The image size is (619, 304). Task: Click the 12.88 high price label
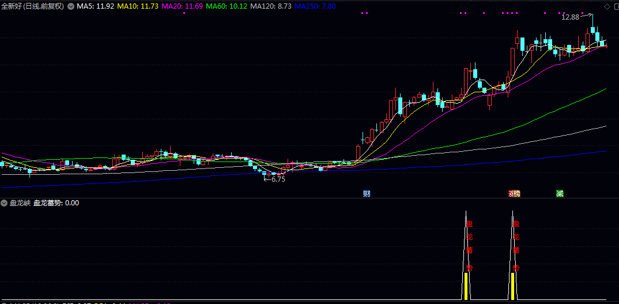point(570,17)
